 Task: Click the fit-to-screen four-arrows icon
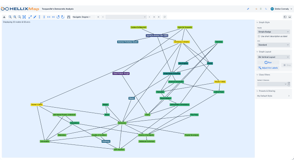point(24,17)
